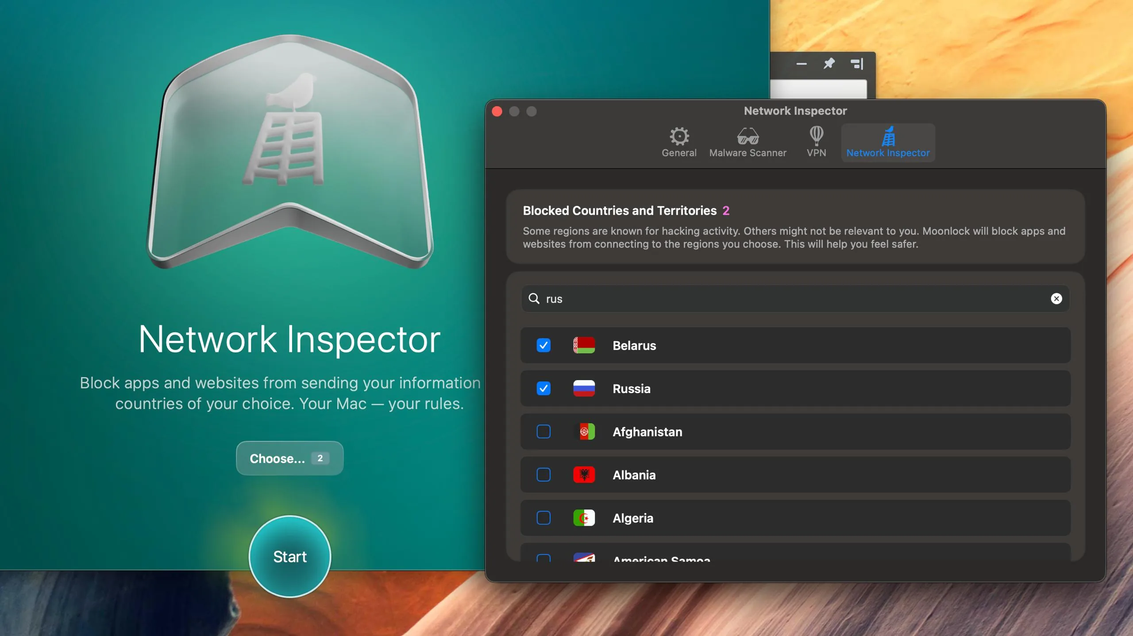Screen dimensions: 1133x636
Task: Clear the search field with the X icon
Action: (1056, 299)
